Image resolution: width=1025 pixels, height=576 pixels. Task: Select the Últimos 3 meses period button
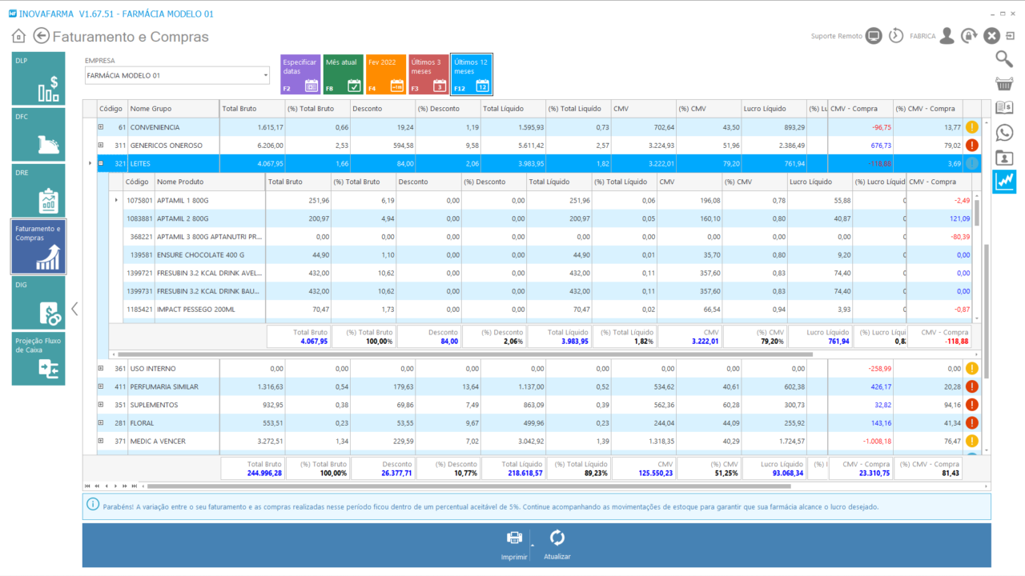pos(428,74)
